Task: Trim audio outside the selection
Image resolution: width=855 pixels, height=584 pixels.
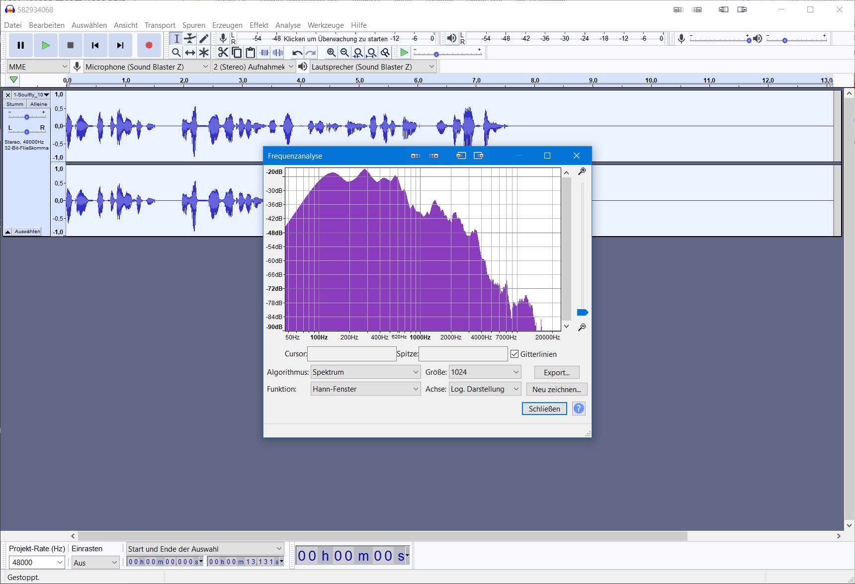Action: coord(264,52)
